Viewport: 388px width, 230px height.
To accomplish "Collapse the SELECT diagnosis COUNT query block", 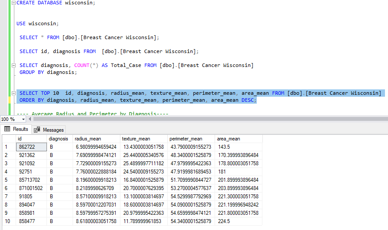I will click(x=14, y=65).
